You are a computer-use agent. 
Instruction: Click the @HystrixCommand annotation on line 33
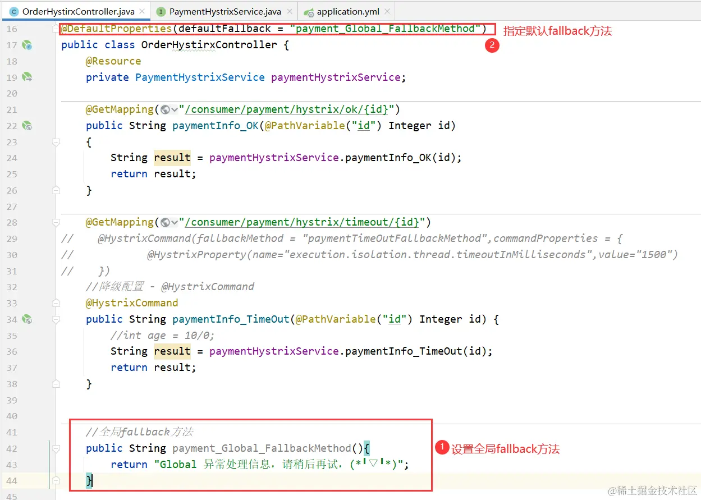pos(132,303)
